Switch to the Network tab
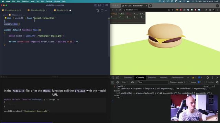 point(164,78)
